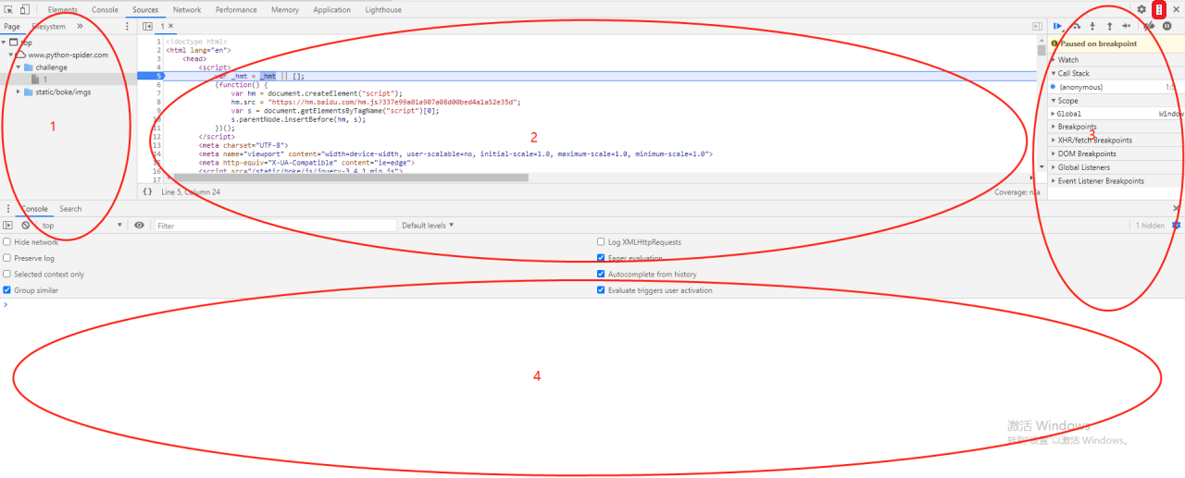This screenshot has height=478, width=1185.
Task: Clear the console output
Action: click(x=26, y=226)
